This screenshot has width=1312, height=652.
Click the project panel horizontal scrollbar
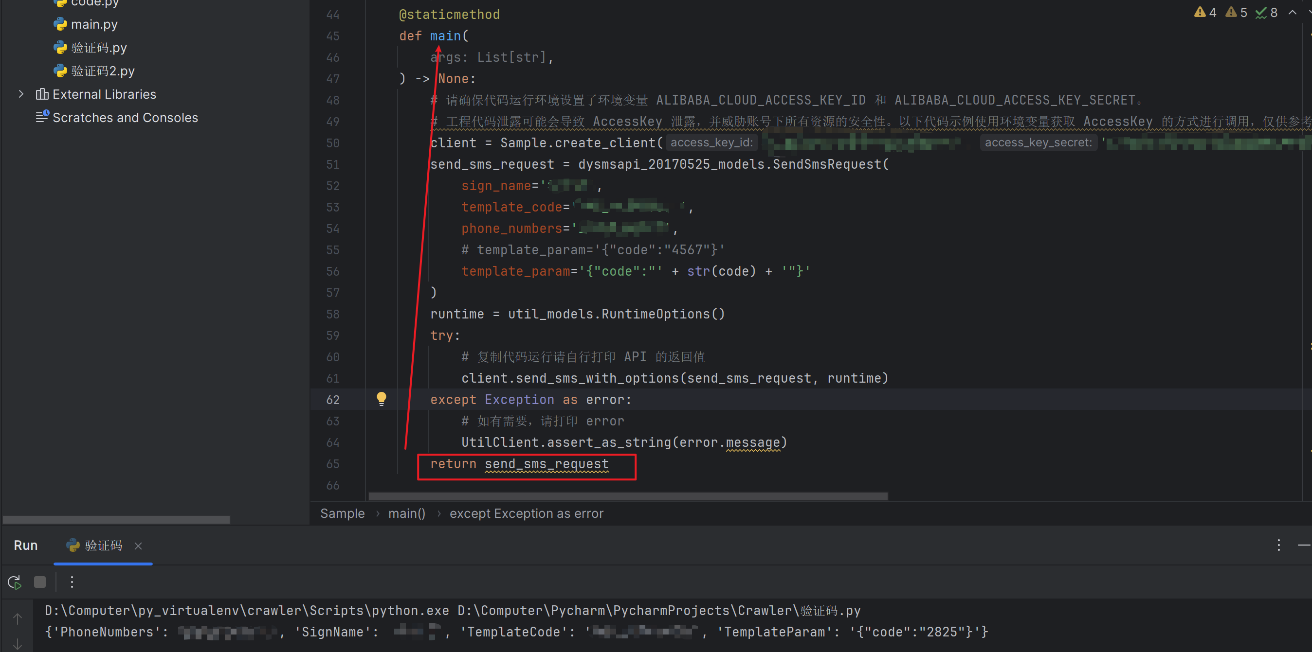116,520
